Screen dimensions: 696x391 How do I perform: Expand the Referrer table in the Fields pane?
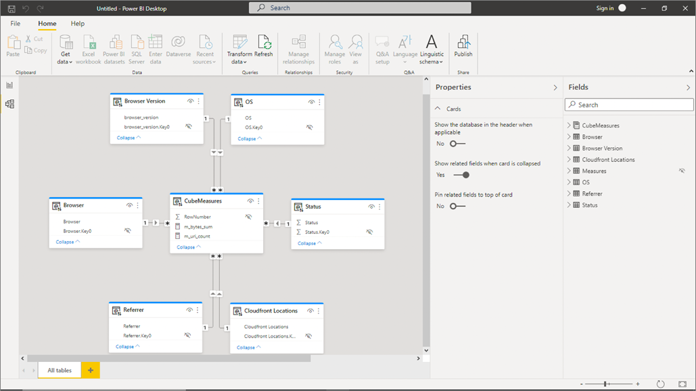pyautogui.click(x=569, y=194)
